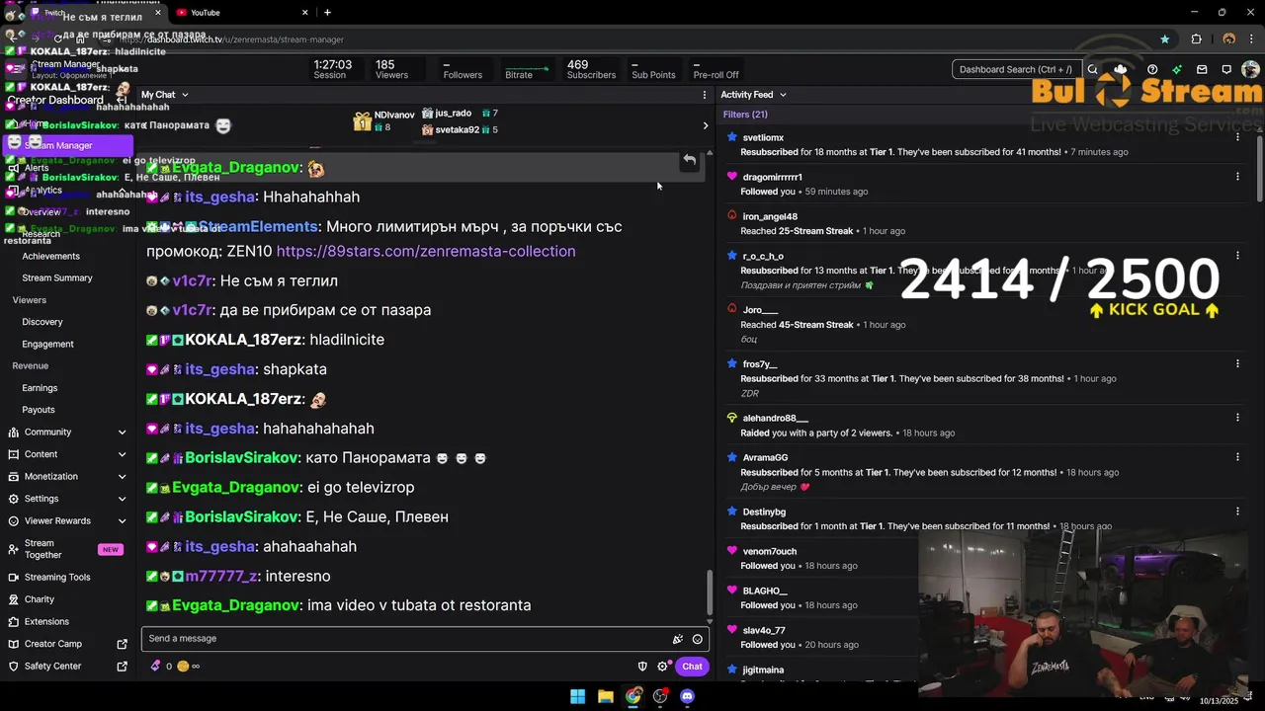Open Discord from the taskbar

688,696
